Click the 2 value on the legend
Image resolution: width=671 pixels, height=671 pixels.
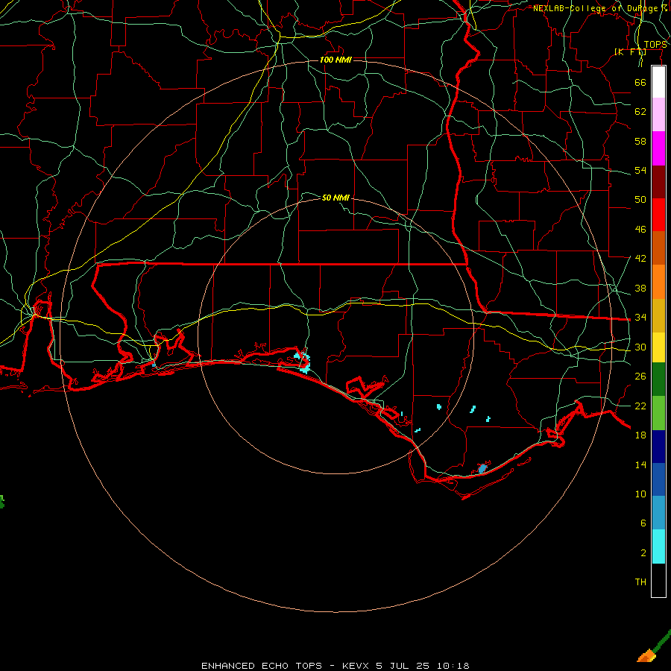[643, 553]
